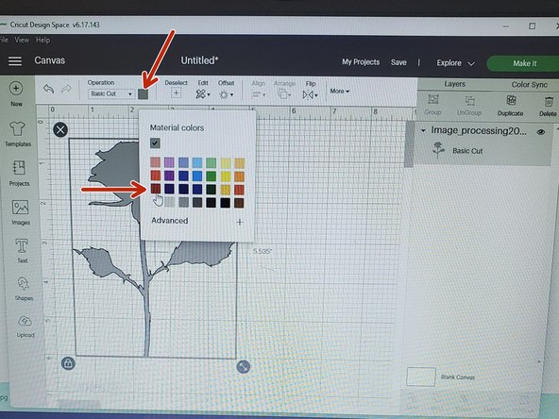Select the Text tool
559x419 pixels.
coord(22,246)
